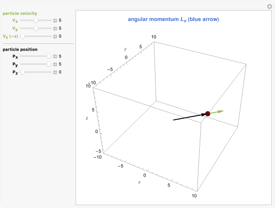
Task: Click the angular momentum plot title
Action: point(173,20)
